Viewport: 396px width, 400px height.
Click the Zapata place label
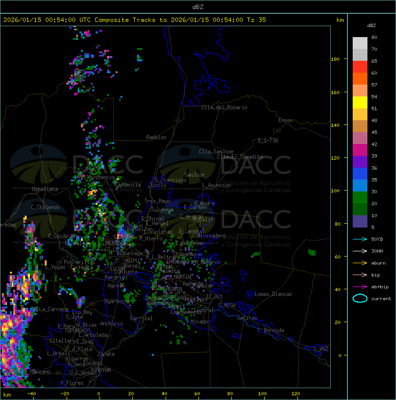coord(106,354)
